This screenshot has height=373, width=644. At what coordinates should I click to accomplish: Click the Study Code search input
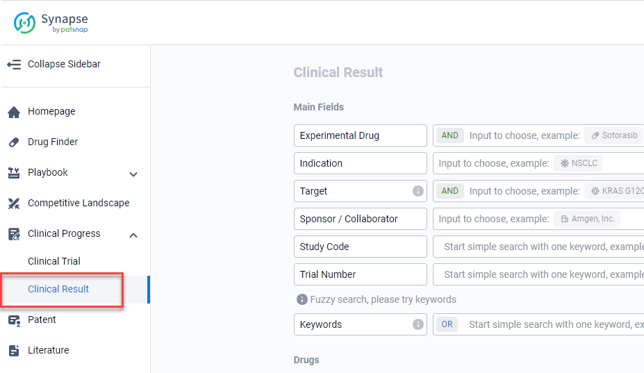(x=538, y=247)
